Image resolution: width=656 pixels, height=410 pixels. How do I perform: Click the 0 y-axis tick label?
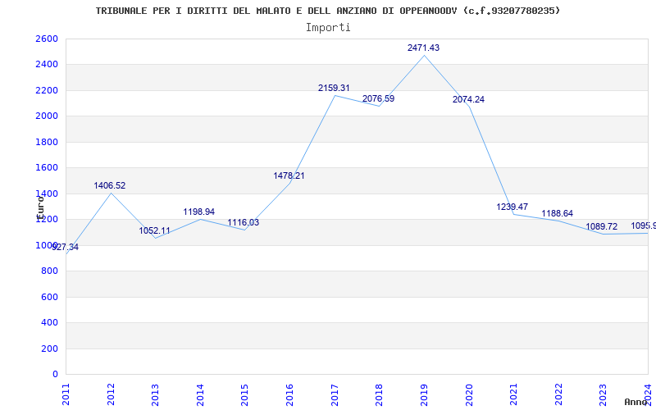(55, 375)
